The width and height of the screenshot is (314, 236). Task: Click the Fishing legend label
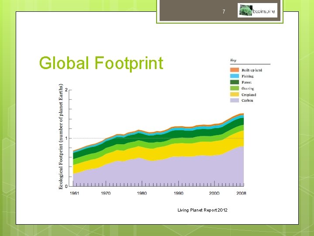coord(248,76)
